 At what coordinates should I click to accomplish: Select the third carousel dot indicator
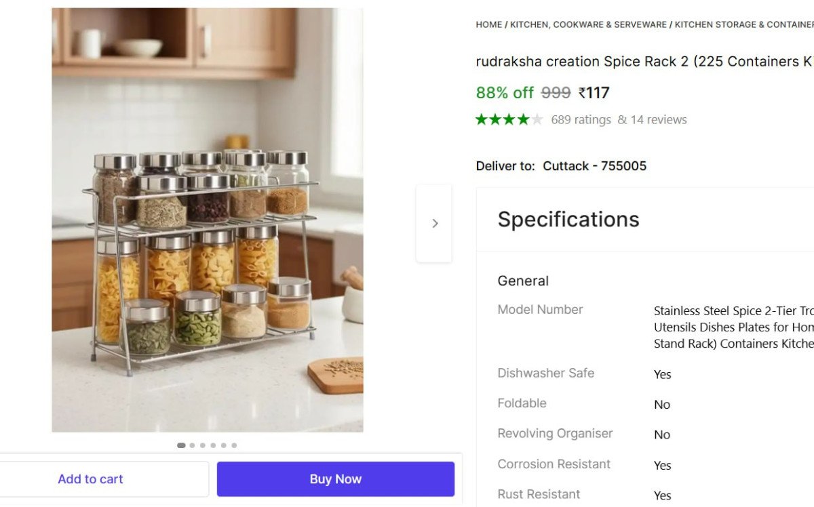point(202,445)
